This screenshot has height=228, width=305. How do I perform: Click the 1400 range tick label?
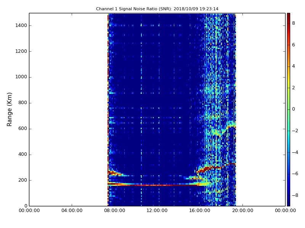click(21, 25)
